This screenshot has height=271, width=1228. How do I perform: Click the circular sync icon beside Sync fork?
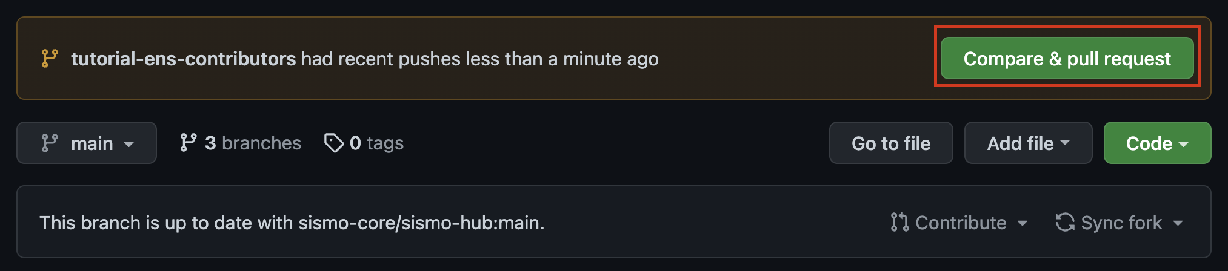pos(1065,223)
